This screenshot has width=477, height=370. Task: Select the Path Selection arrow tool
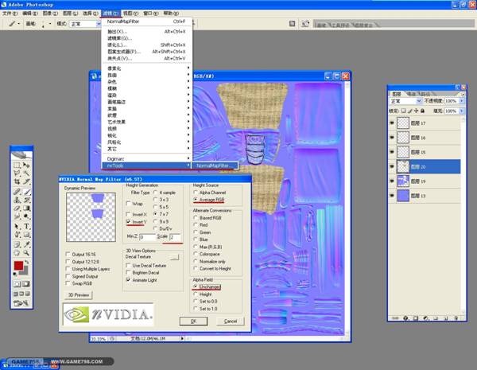17,226
